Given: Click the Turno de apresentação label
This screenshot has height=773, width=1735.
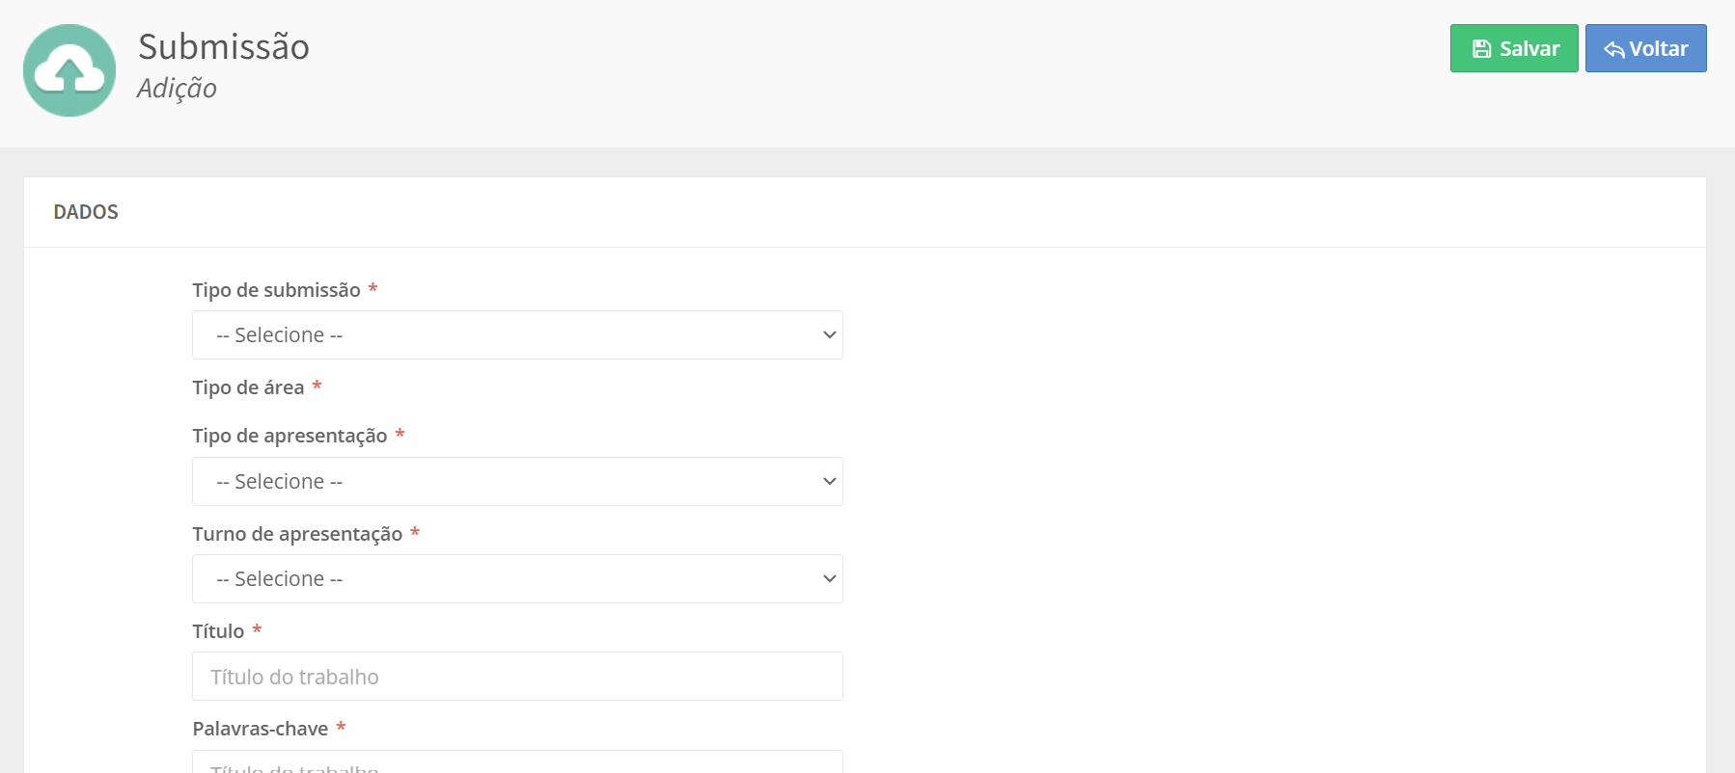Looking at the screenshot, I should click(x=297, y=534).
